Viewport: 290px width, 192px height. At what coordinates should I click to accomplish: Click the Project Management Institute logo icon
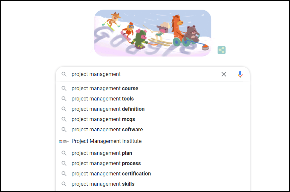point(63,141)
